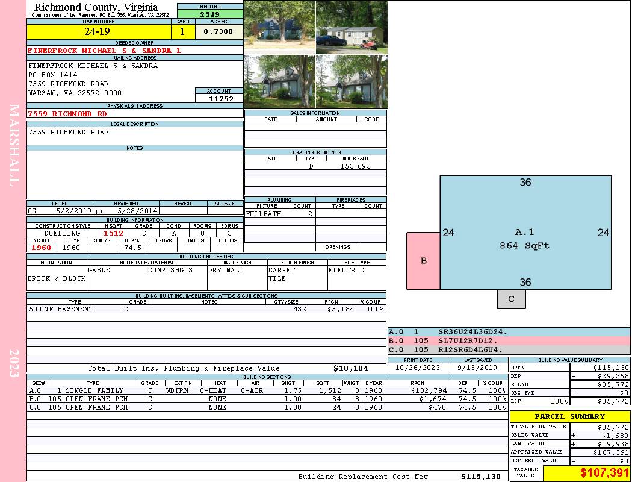
Task: Select the A.0 Single Family section row
Action: pyautogui.click(x=267, y=390)
